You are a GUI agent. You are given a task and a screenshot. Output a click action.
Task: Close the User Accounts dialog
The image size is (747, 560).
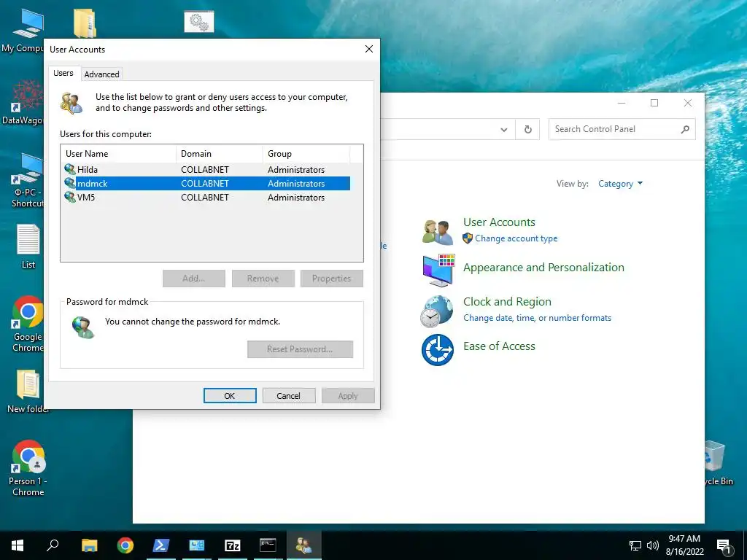click(368, 49)
